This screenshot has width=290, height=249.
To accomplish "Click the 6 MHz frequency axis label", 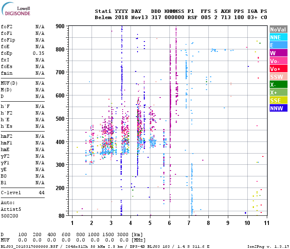I will [x=169, y=223].
